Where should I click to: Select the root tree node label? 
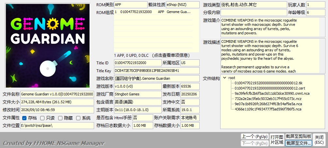[x=232, y=78]
